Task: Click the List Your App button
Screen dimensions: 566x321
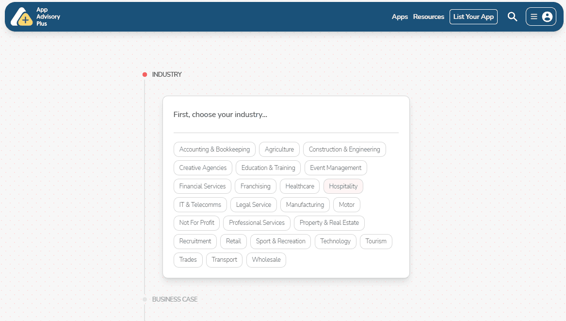Action: tap(473, 17)
